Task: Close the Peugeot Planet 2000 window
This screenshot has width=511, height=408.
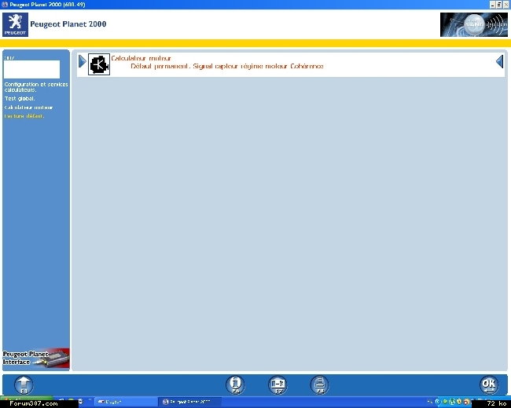Action: coord(506,5)
